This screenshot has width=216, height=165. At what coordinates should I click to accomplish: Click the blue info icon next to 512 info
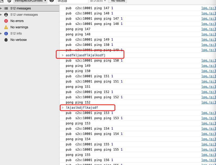pos(6,34)
